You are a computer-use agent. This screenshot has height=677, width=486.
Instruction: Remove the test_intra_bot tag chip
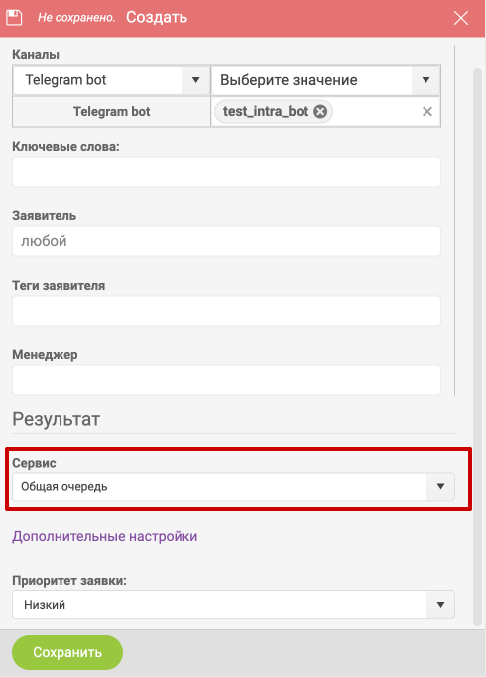[x=320, y=112]
